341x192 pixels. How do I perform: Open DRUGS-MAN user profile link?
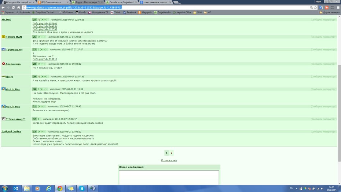tap(14, 37)
